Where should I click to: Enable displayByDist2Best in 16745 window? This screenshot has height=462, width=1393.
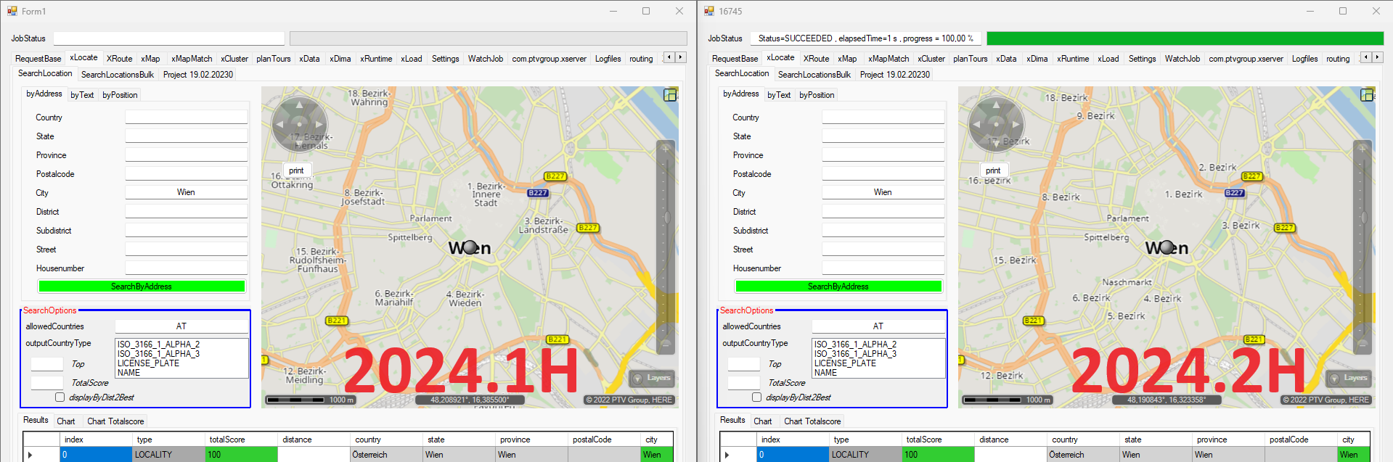coord(757,397)
